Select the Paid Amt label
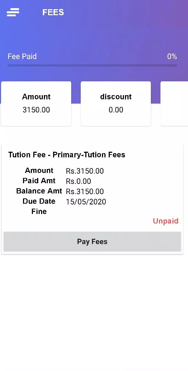188x371 pixels. pyautogui.click(x=39, y=181)
